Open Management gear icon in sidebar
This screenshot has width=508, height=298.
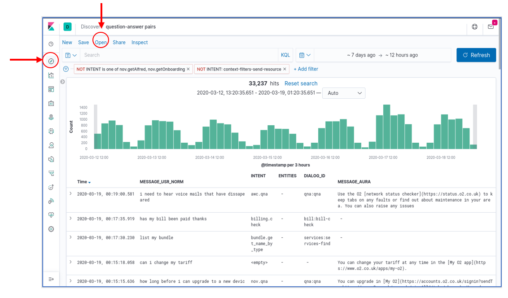click(x=51, y=229)
